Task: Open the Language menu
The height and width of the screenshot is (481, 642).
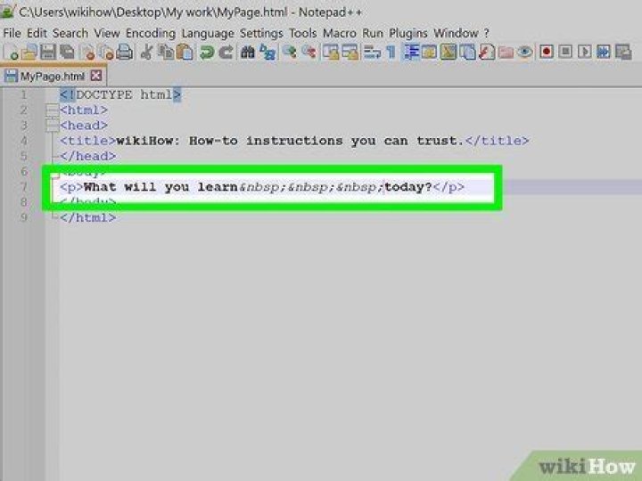Action: click(207, 33)
